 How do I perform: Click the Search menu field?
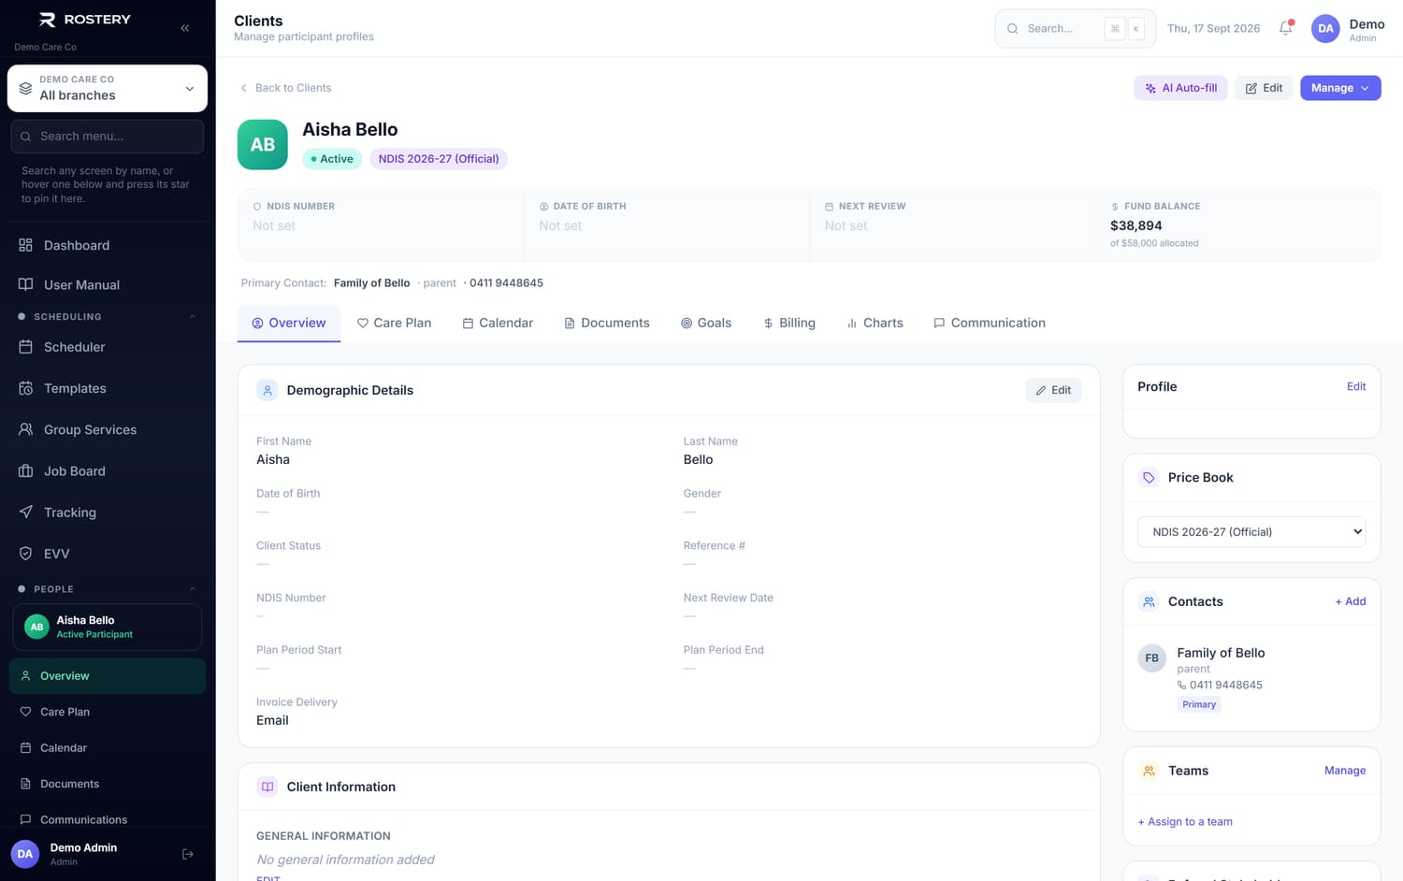coord(108,137)
